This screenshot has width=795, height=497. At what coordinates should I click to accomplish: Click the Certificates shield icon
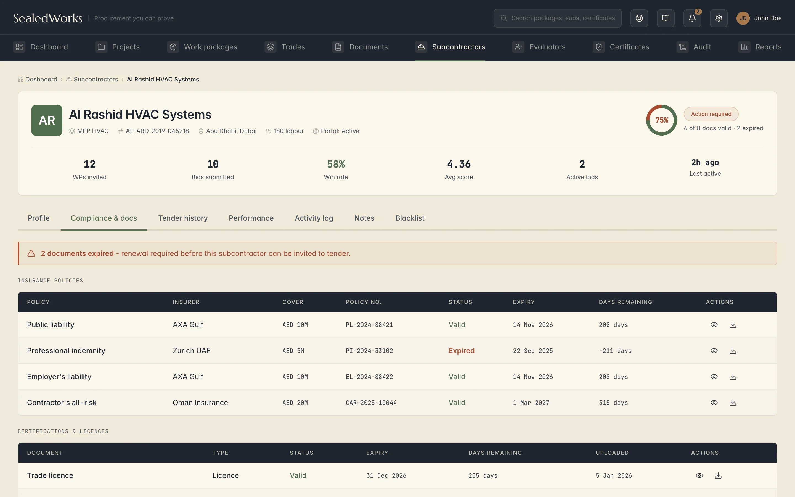[x=598, y=47]
